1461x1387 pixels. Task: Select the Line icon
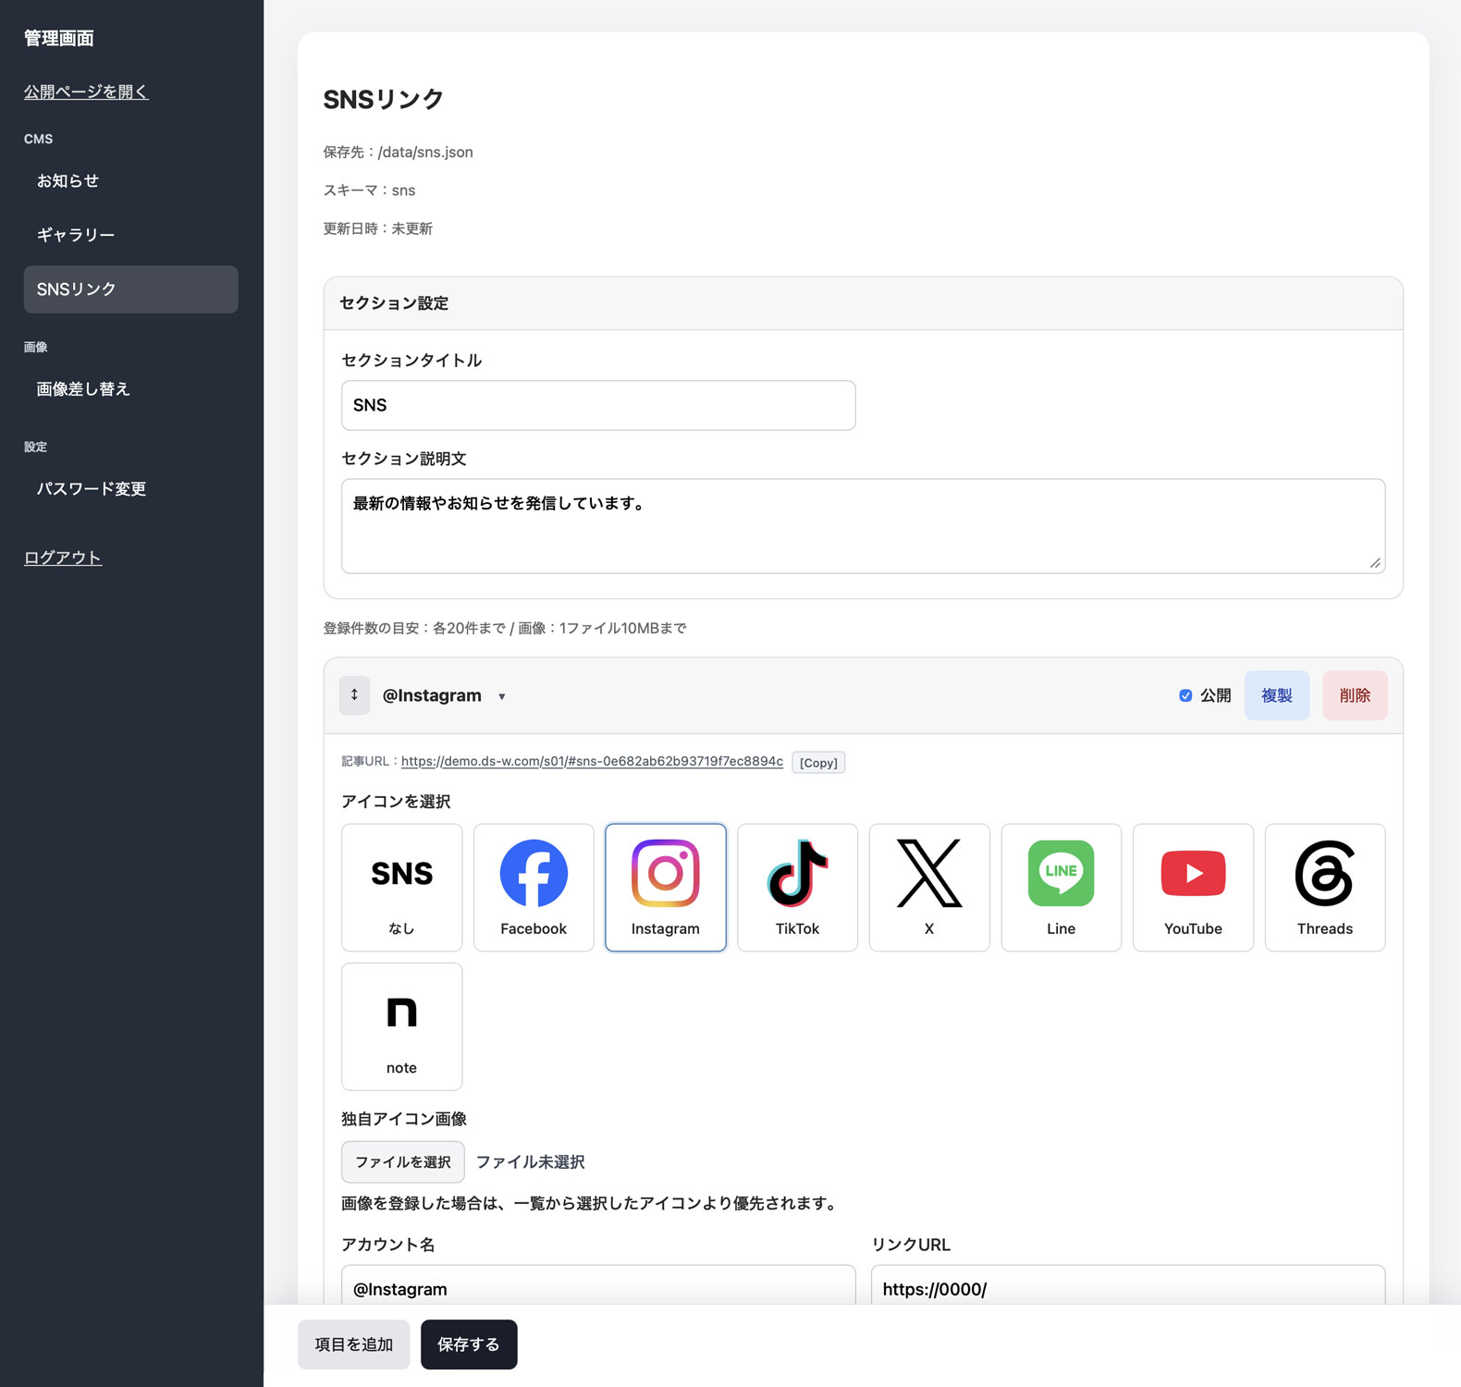click(1062, 887)
